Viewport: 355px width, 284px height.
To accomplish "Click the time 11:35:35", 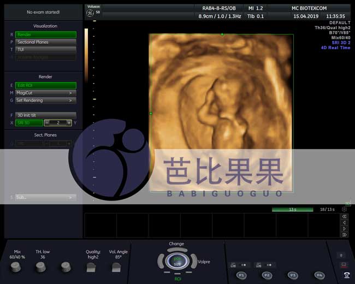I will tap(335, 16).
